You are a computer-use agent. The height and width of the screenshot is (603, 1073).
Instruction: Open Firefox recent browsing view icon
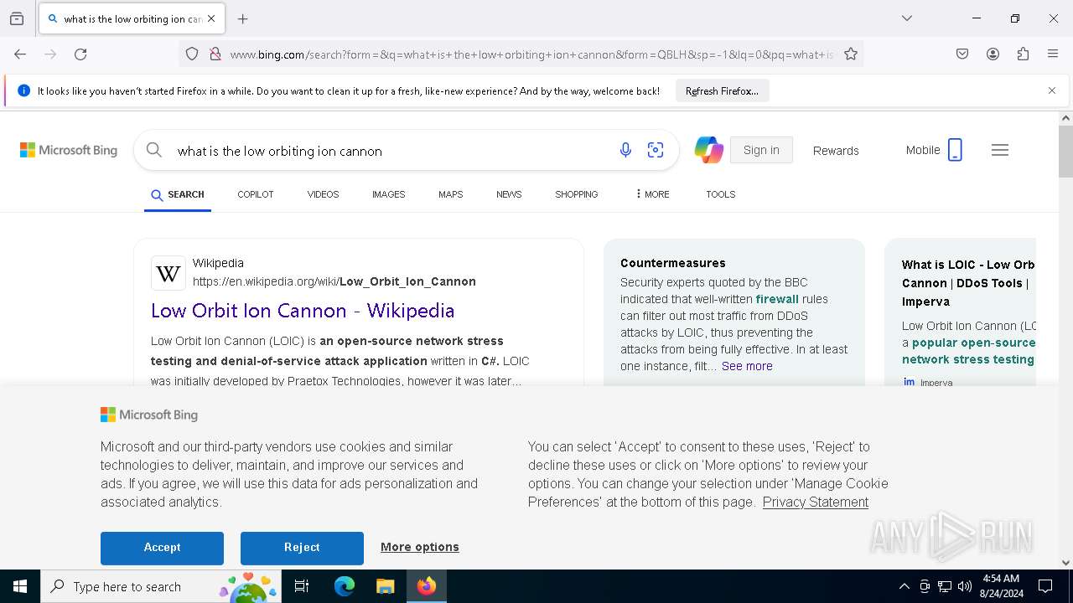pyautogui.click(x=17, y=18)
